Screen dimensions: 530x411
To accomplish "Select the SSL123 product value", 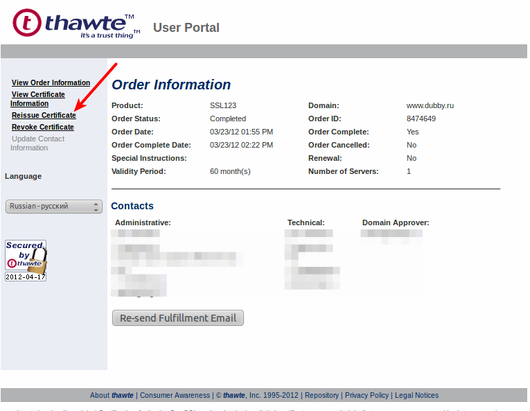I will (x=223, y=105).
